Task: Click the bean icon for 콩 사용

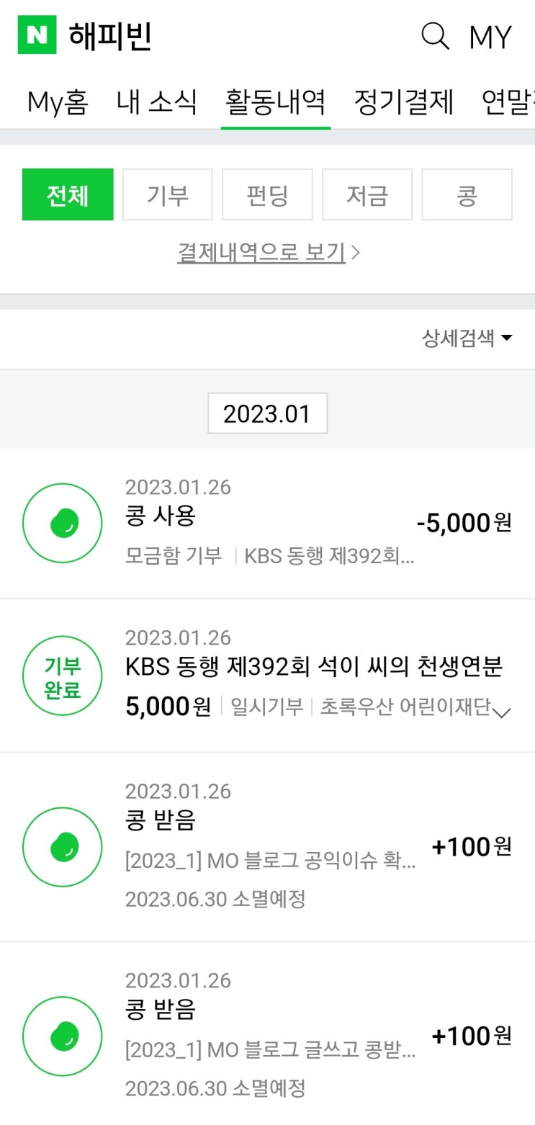Action: 63,523
